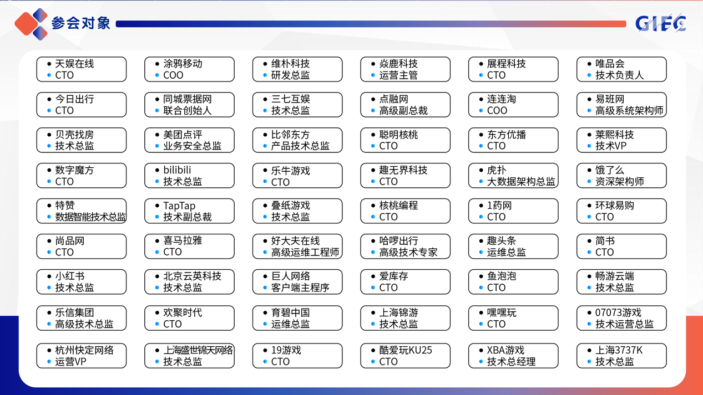Click the 技术总经理 job title

(x=512, y=362)
